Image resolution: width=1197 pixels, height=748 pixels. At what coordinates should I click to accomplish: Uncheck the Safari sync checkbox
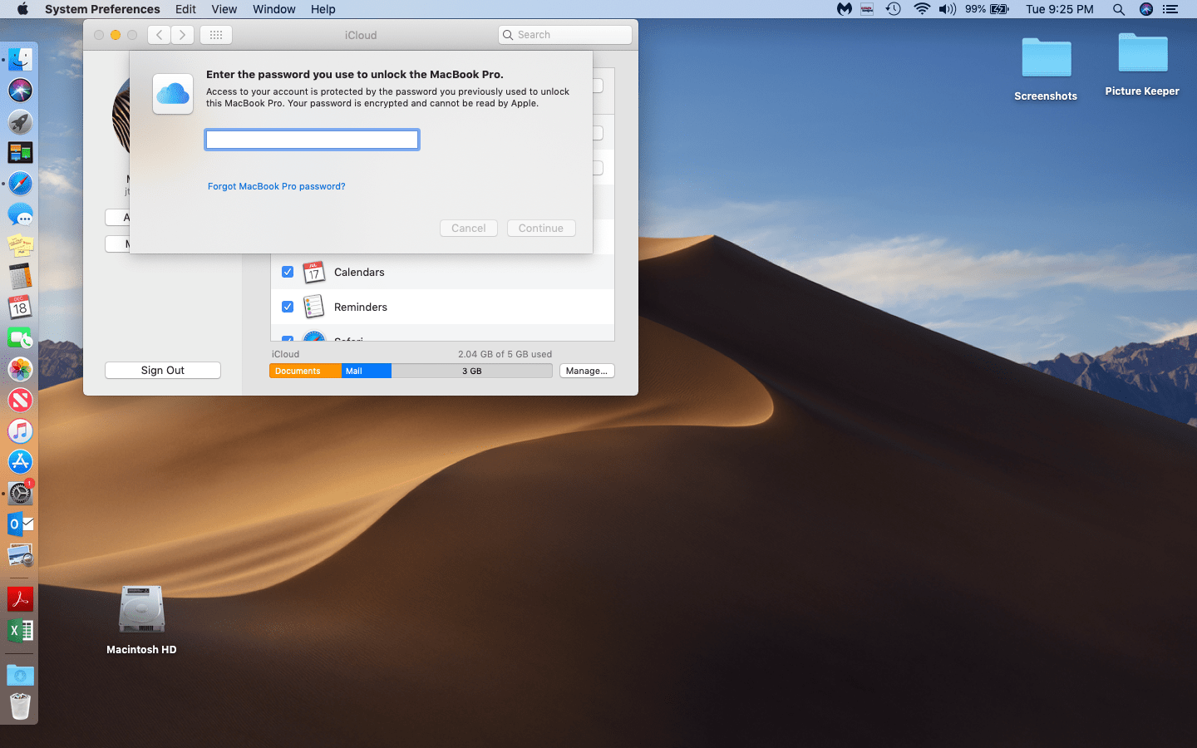coord(288,339)
